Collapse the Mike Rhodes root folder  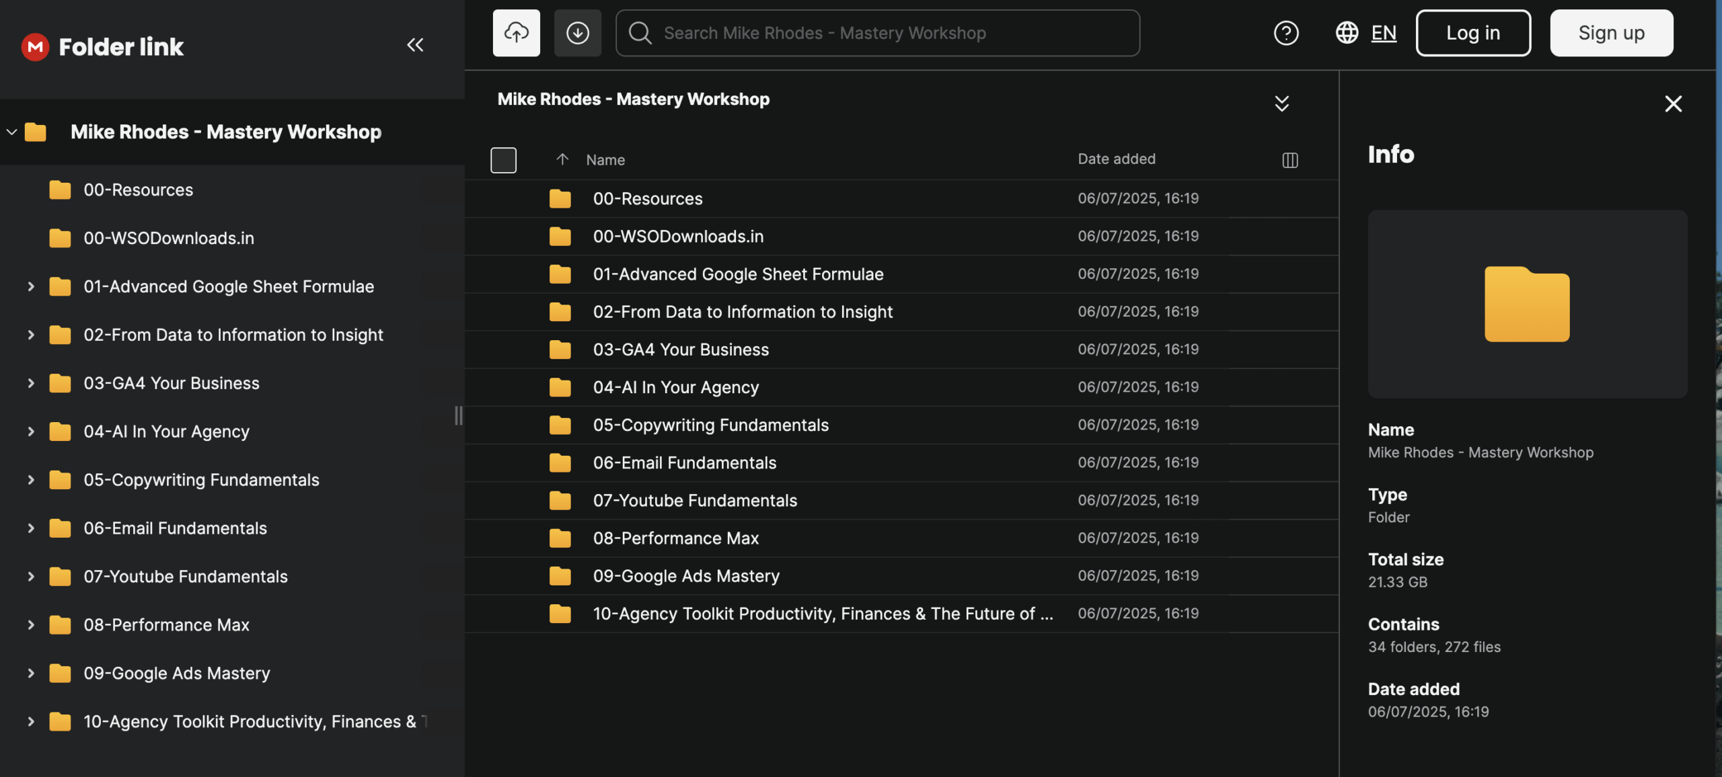click(11, 132)
